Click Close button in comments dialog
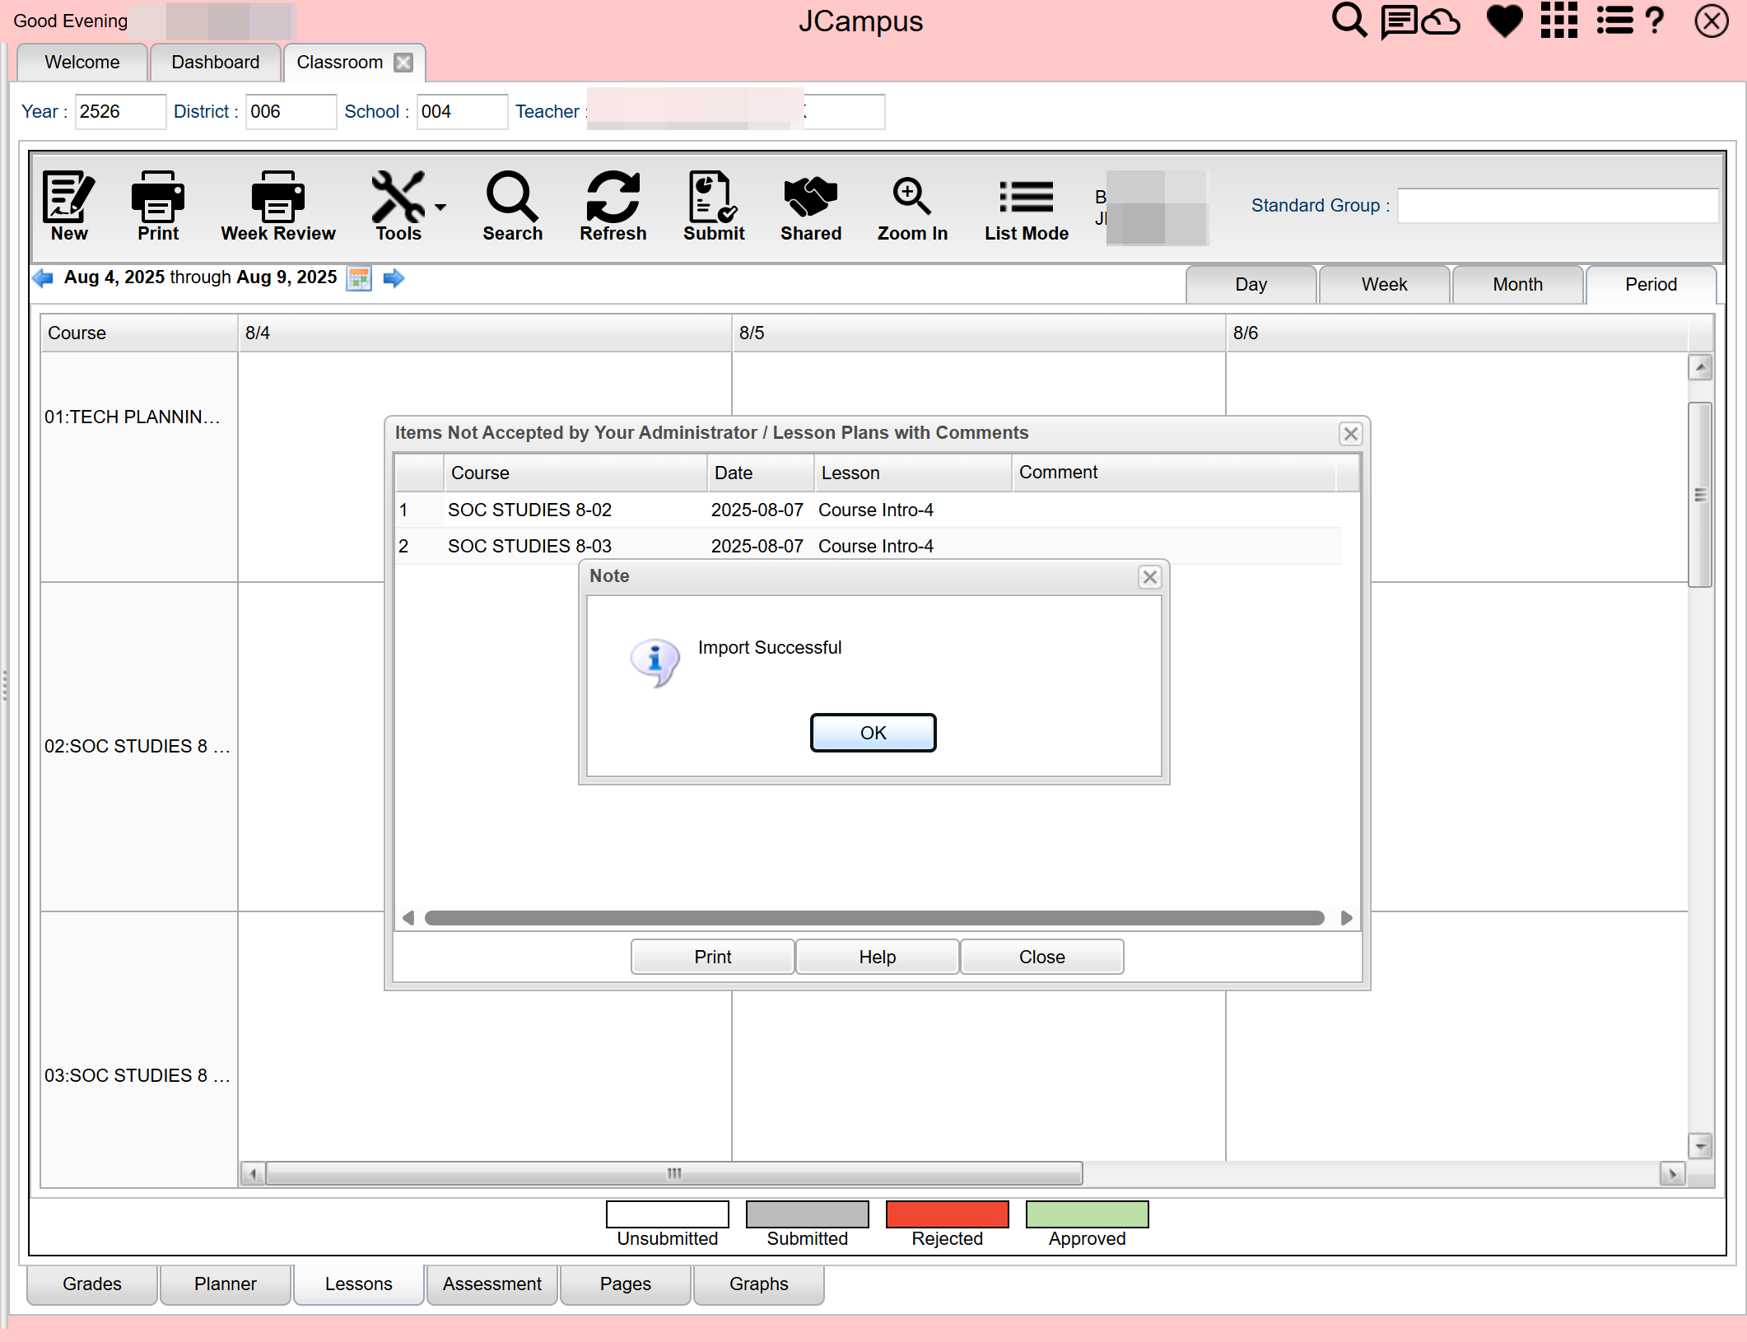This screenshot has height=1342, width=1747. 1041,957
